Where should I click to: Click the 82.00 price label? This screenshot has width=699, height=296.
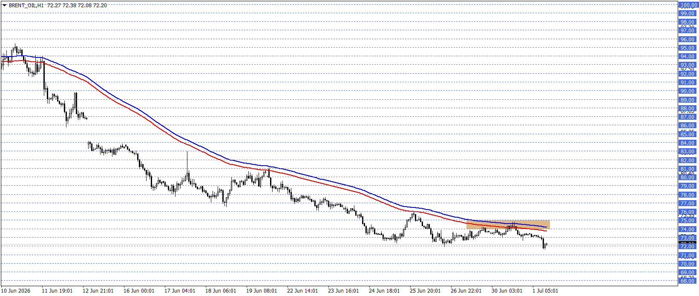pyautogui.click(x=687, y=161)
